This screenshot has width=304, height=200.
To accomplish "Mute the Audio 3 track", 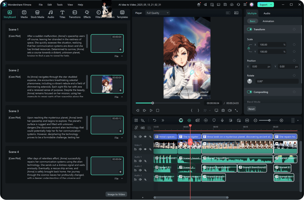I will pos(140,179).
